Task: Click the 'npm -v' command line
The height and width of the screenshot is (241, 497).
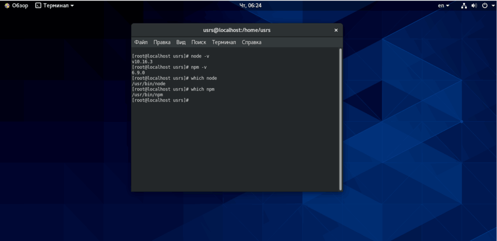Action: [169, 67]
